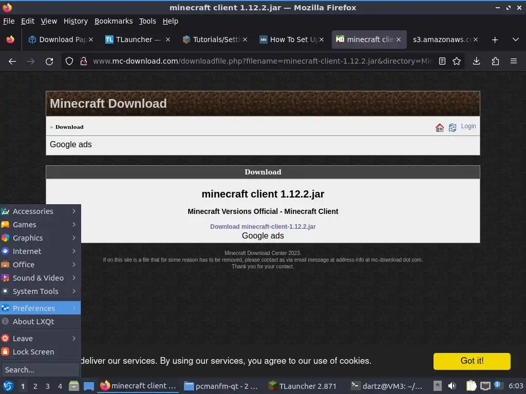Expand the System Tools submenu

[40, 291]
